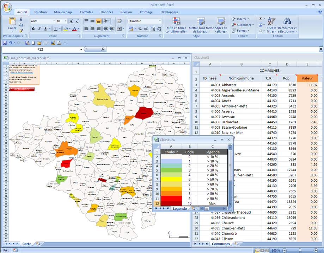Click the macro record icon in the status bar
Viewport: 324px width, 253px height.
click(x=15, y=250)
